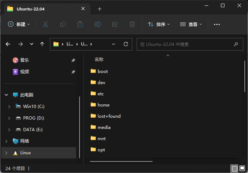This screenshot has height=173, width=248.
Task: Open address bar history dropdown
Action: coord(114,44)
